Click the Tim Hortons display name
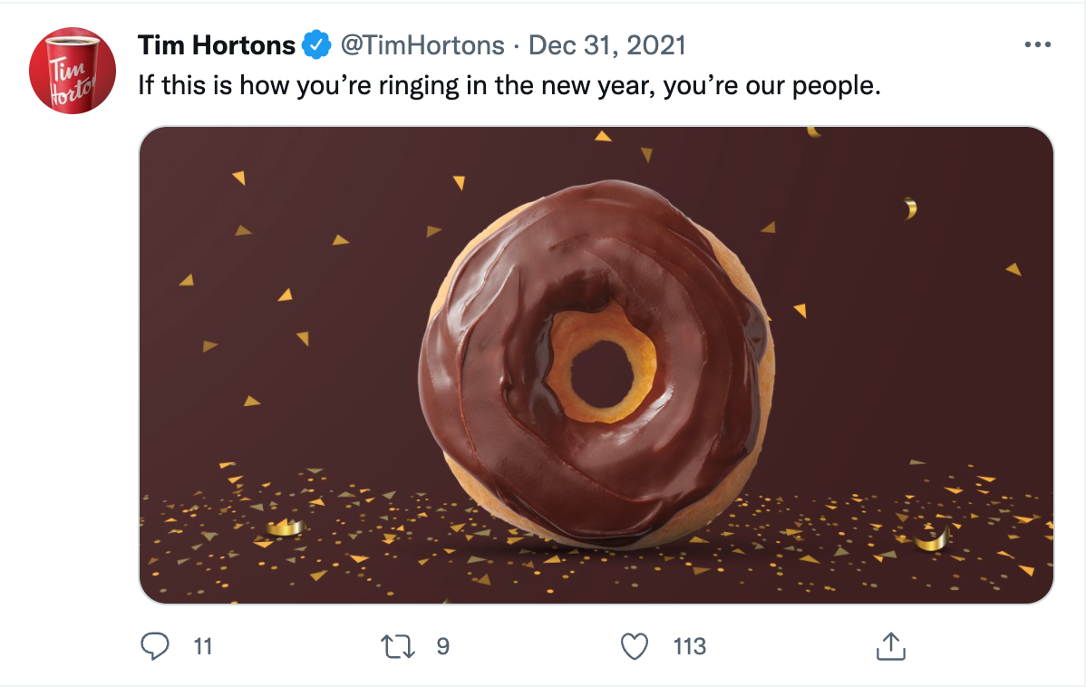The height and width of the screenshot is (687, 1086). [x=217, y=45]
